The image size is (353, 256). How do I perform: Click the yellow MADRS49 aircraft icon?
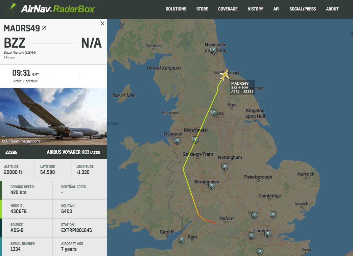[224, 75]
